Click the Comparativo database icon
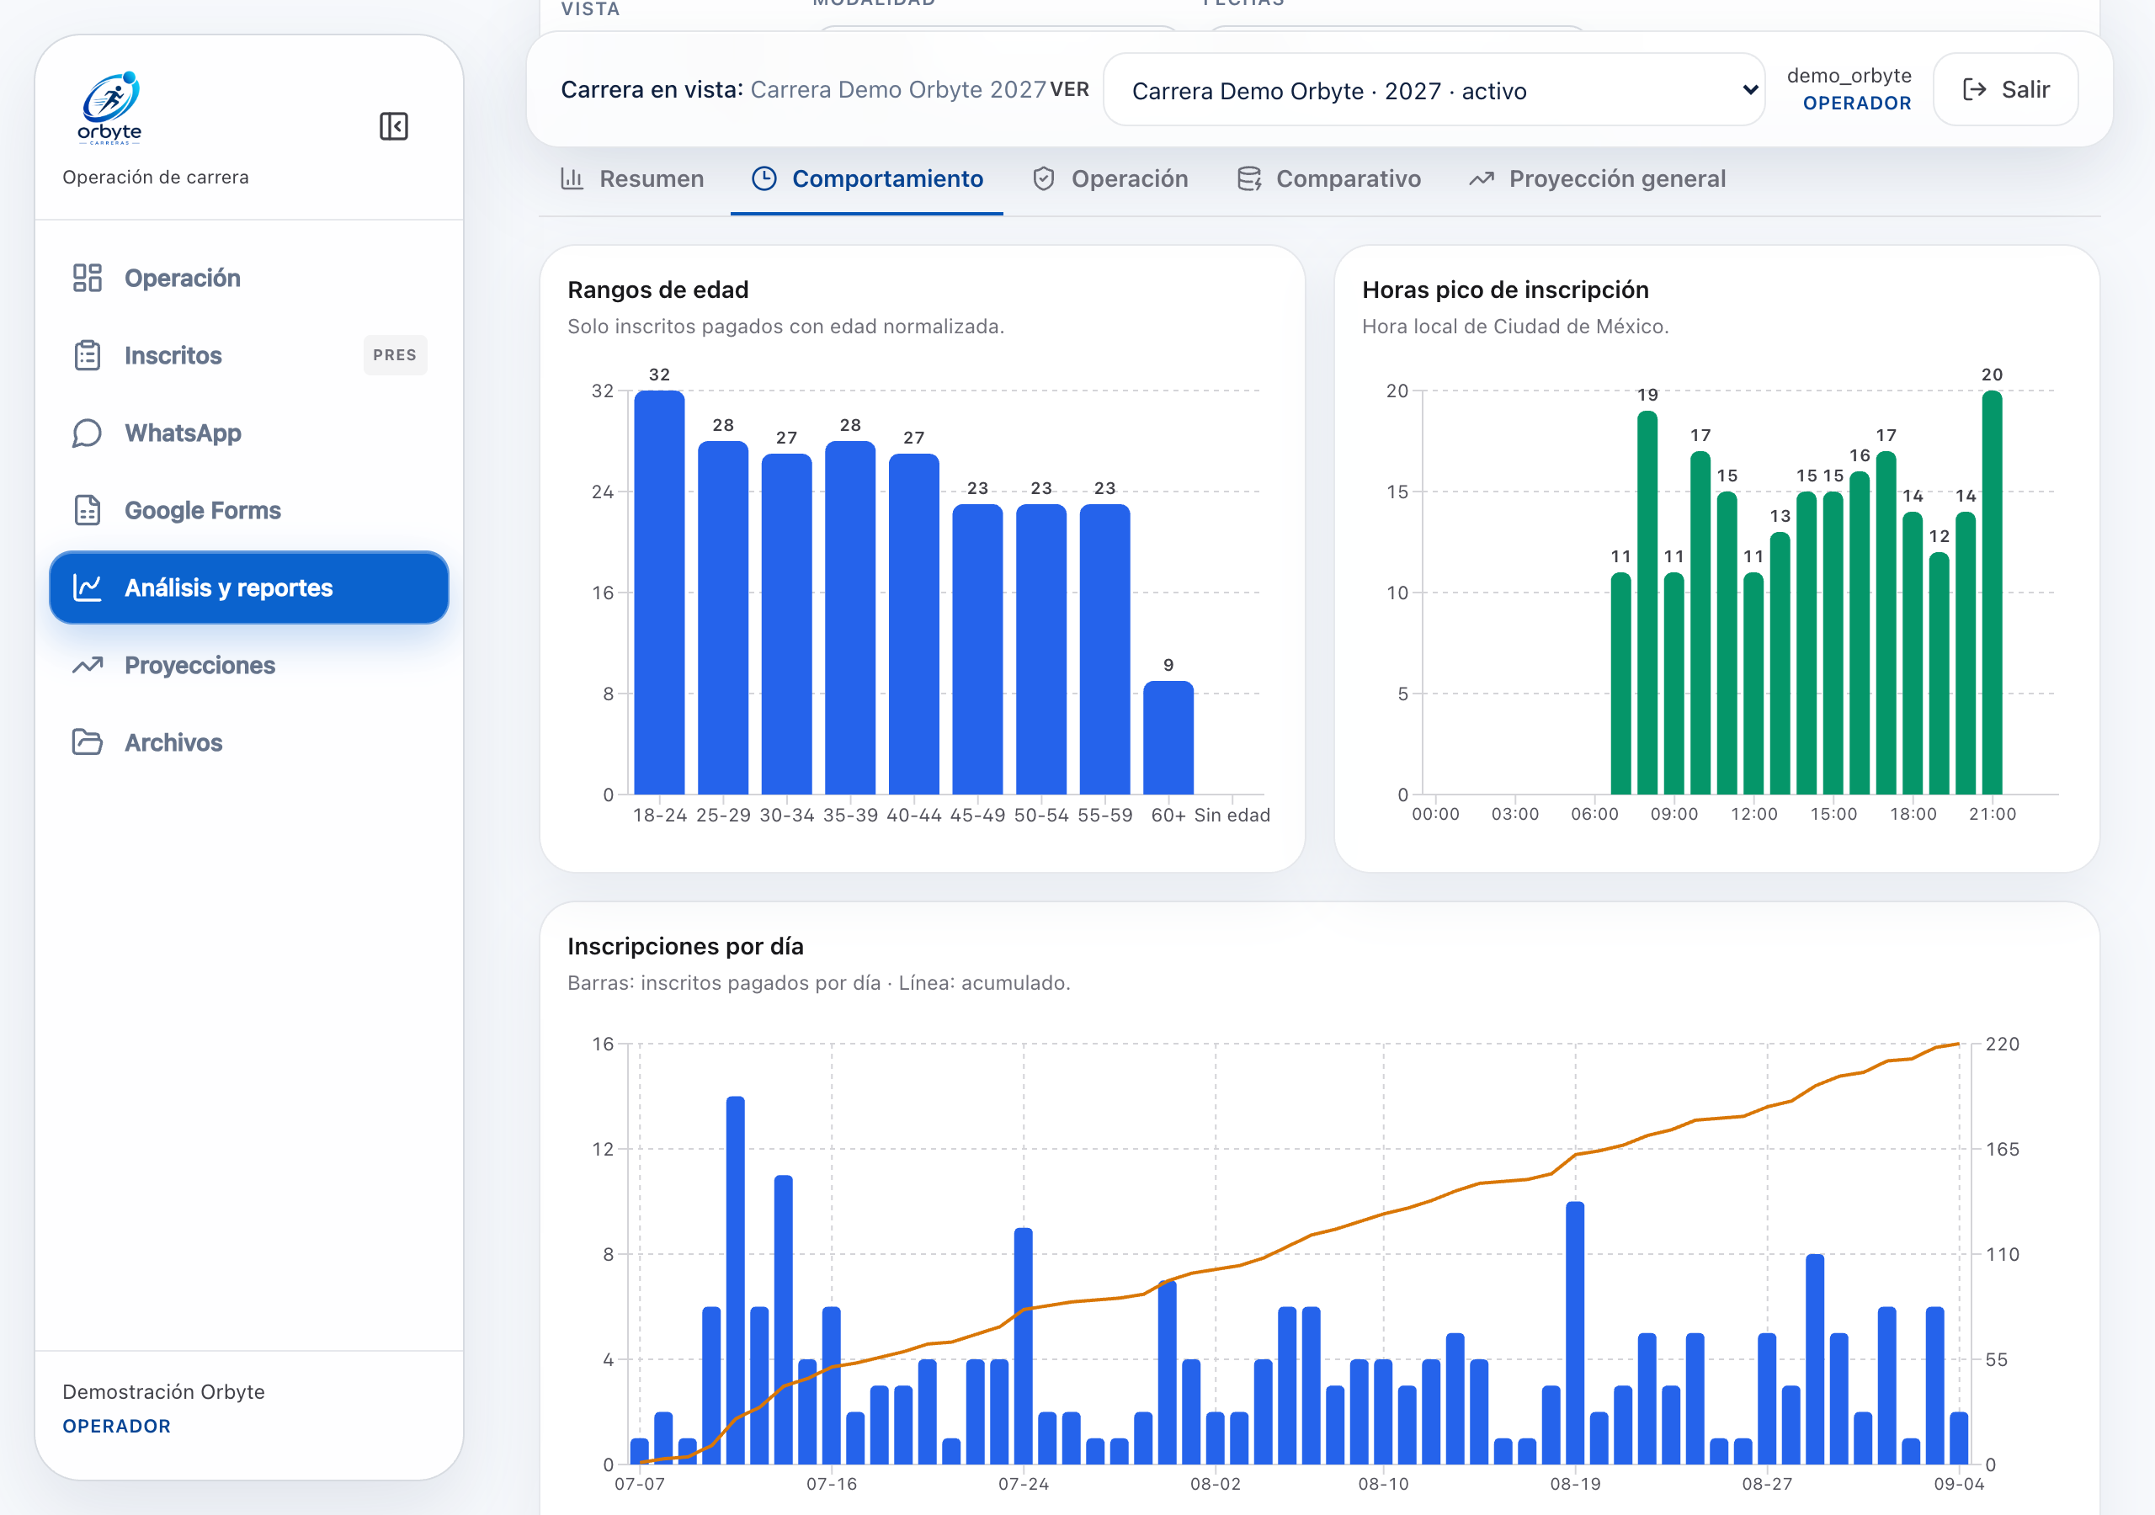Screen dimensions: 2155x1515 [1248, 178]
